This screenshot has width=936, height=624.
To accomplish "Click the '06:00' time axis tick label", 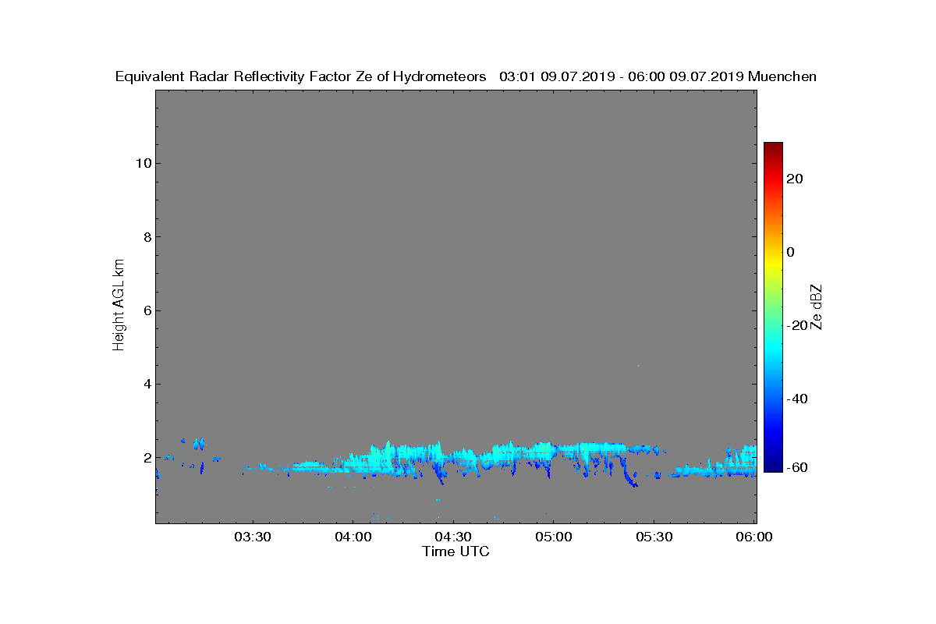I will coord(753,537).
